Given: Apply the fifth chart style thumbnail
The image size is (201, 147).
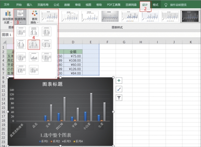Looking at the screenshot, I should 130,16.
